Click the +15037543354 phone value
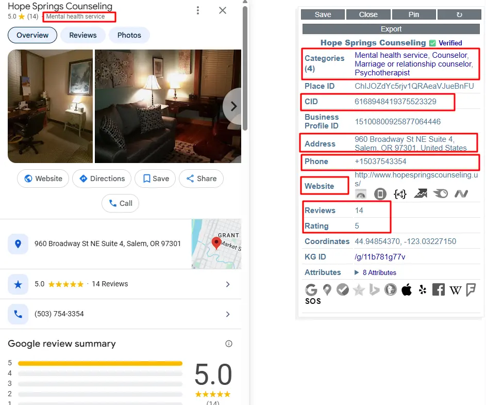 click(x=380, y=161)
